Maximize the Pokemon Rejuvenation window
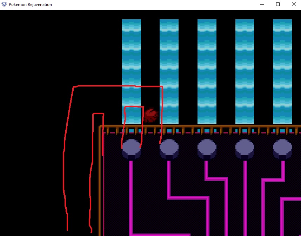Image resolution: width=301 pixels, height=236 pixels. point(278,4)
